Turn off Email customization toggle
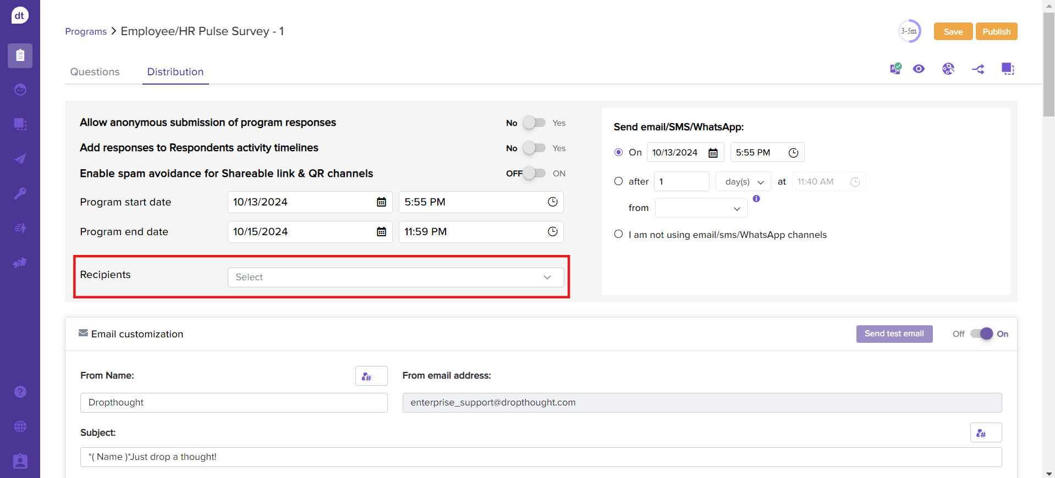 pos(981,334)
